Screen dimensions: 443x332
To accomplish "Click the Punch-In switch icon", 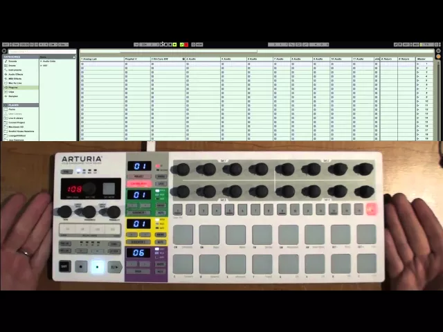I will [292, 44].
